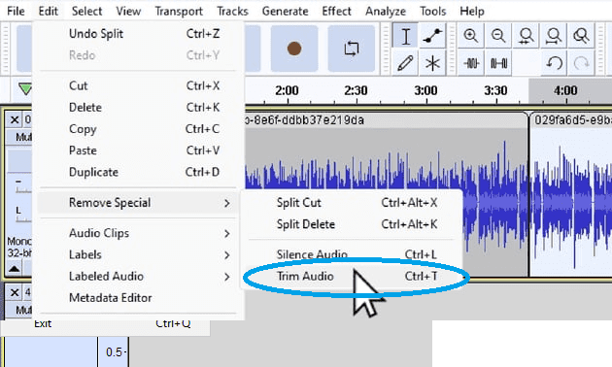Select the Draw pencil tool
The image size is (612, 367).
(x=405, y=63)
